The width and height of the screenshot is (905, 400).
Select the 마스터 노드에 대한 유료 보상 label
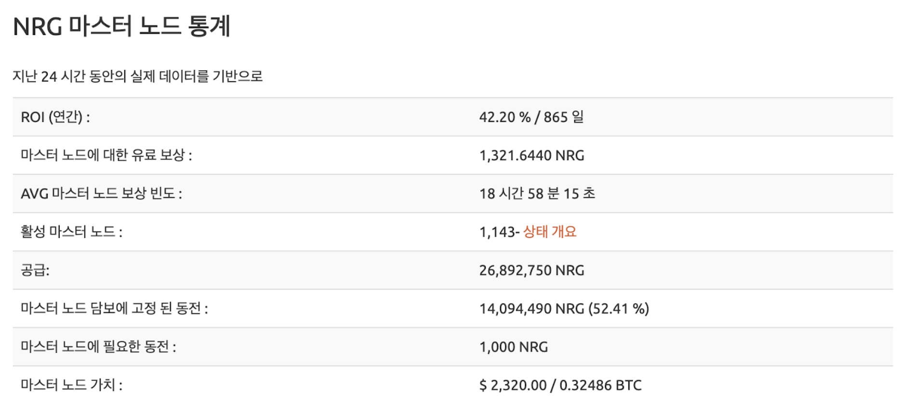coord(106,155)
